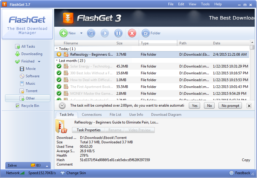Click the Start (play) toolbar icon

[105, 33]
